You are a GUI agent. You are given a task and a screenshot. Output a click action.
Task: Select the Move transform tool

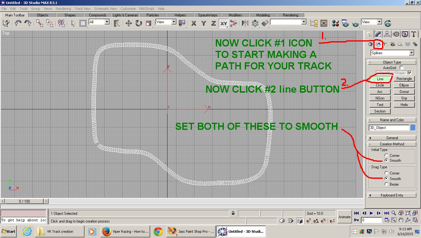[x=129, y=23]
